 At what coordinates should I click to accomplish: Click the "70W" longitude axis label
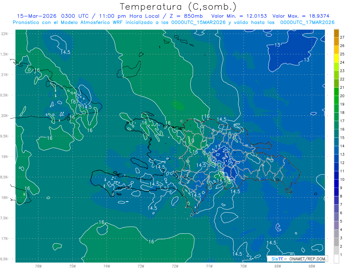click(244, 266)
